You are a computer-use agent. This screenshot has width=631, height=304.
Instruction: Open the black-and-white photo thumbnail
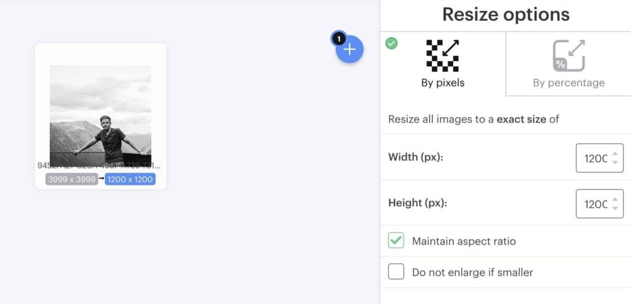(x=100, y=116)
